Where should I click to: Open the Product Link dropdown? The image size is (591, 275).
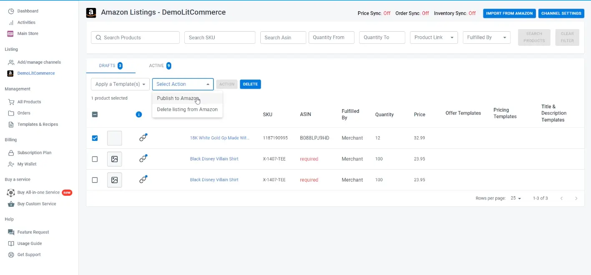[x=434, y=37]
